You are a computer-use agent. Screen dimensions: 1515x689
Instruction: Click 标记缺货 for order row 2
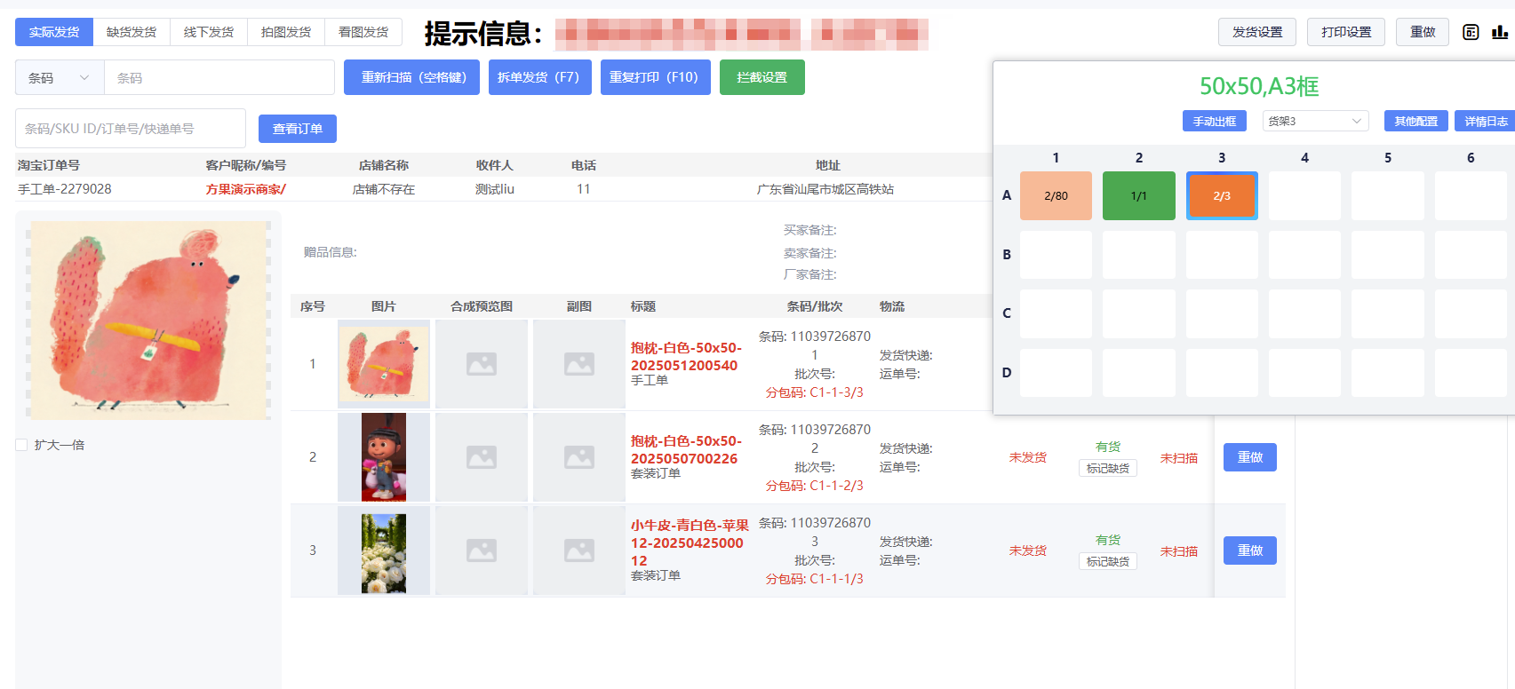(x=1107, y=468)
